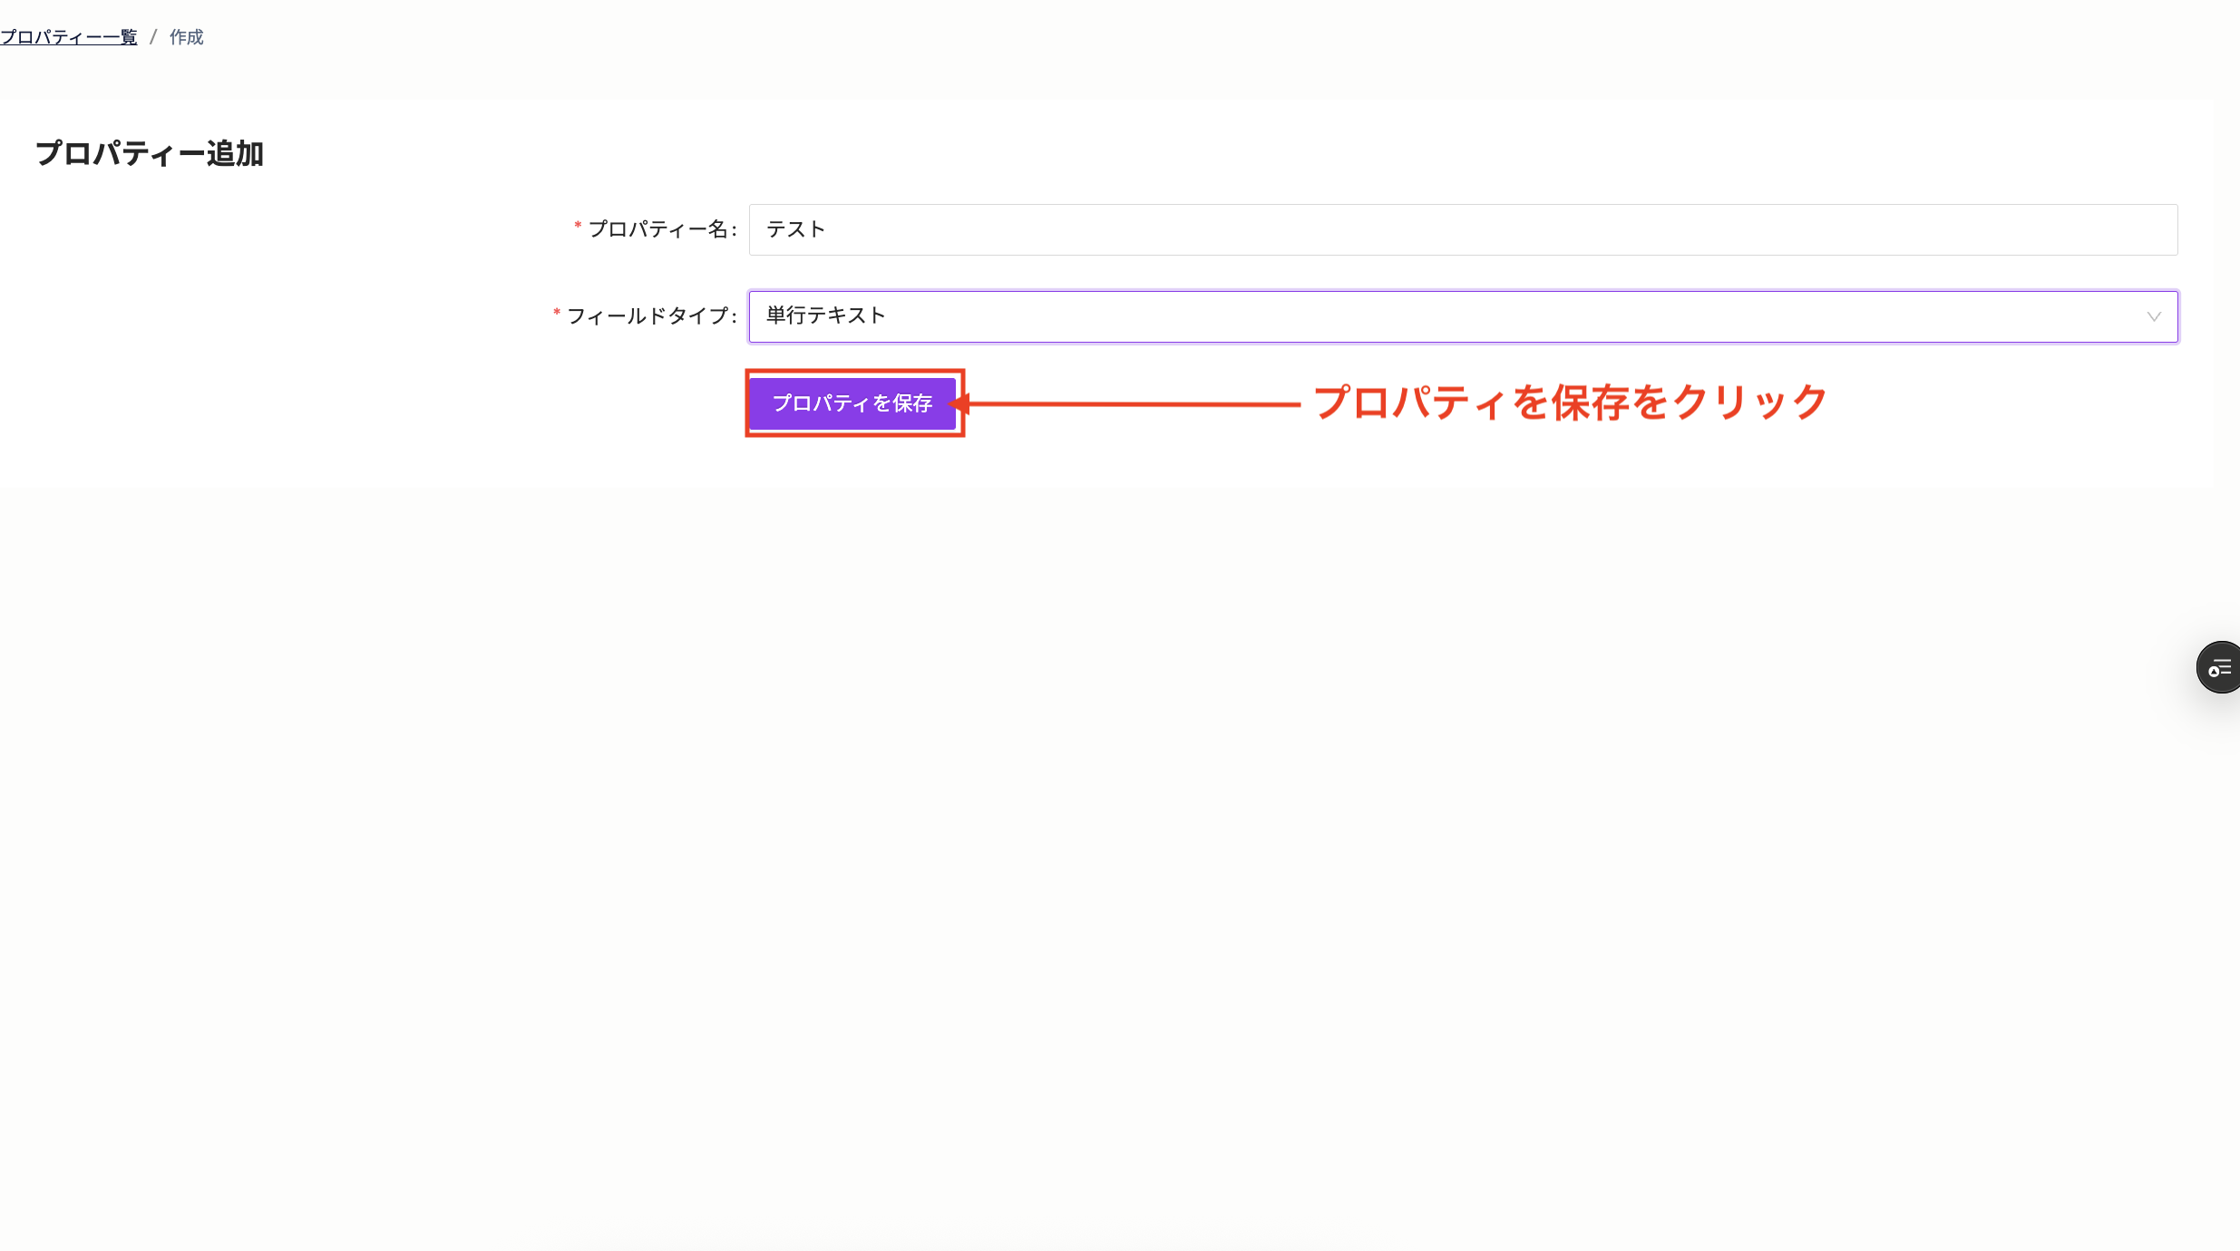Click the red annotation text プロパティを保存をクリック

(1569, 403)
